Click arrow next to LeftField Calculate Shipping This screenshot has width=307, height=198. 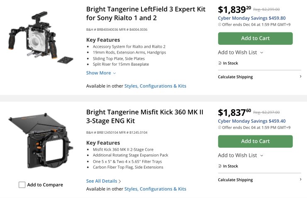pyautogui.click(x=300, y=76)
